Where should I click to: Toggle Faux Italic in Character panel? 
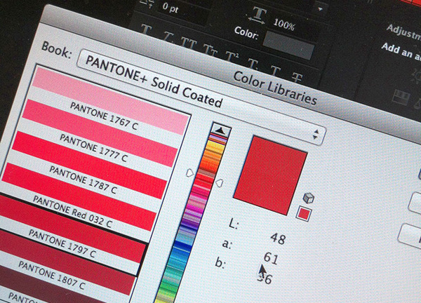pyautogui.click(x=169, y=37)
